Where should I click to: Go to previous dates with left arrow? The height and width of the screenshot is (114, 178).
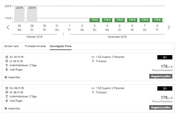(x=8, y=27)
